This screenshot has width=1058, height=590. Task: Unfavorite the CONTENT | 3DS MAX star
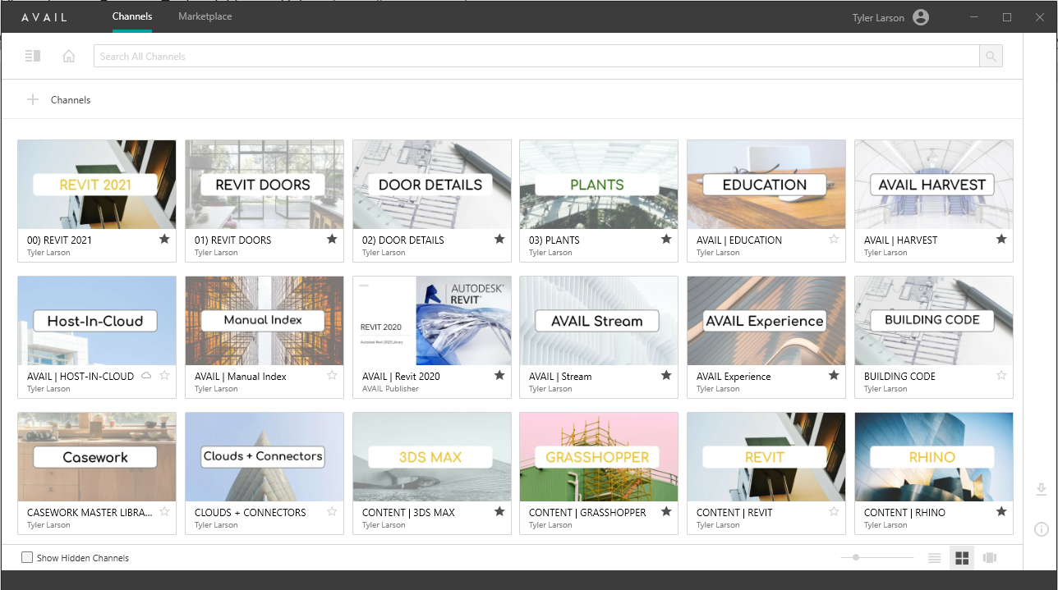[499, 511]
